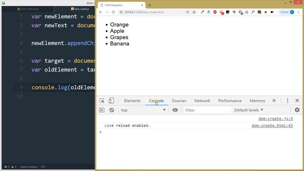This screenshot has width=304, height=171.
Task: Click the warnings count in editor status bar
Action: click(x=14, y=167)
